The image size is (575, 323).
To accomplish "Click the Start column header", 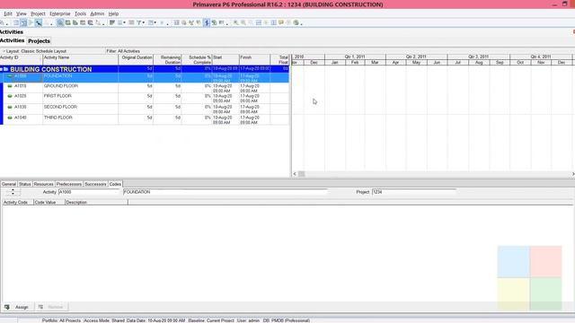I will [226, 60].
